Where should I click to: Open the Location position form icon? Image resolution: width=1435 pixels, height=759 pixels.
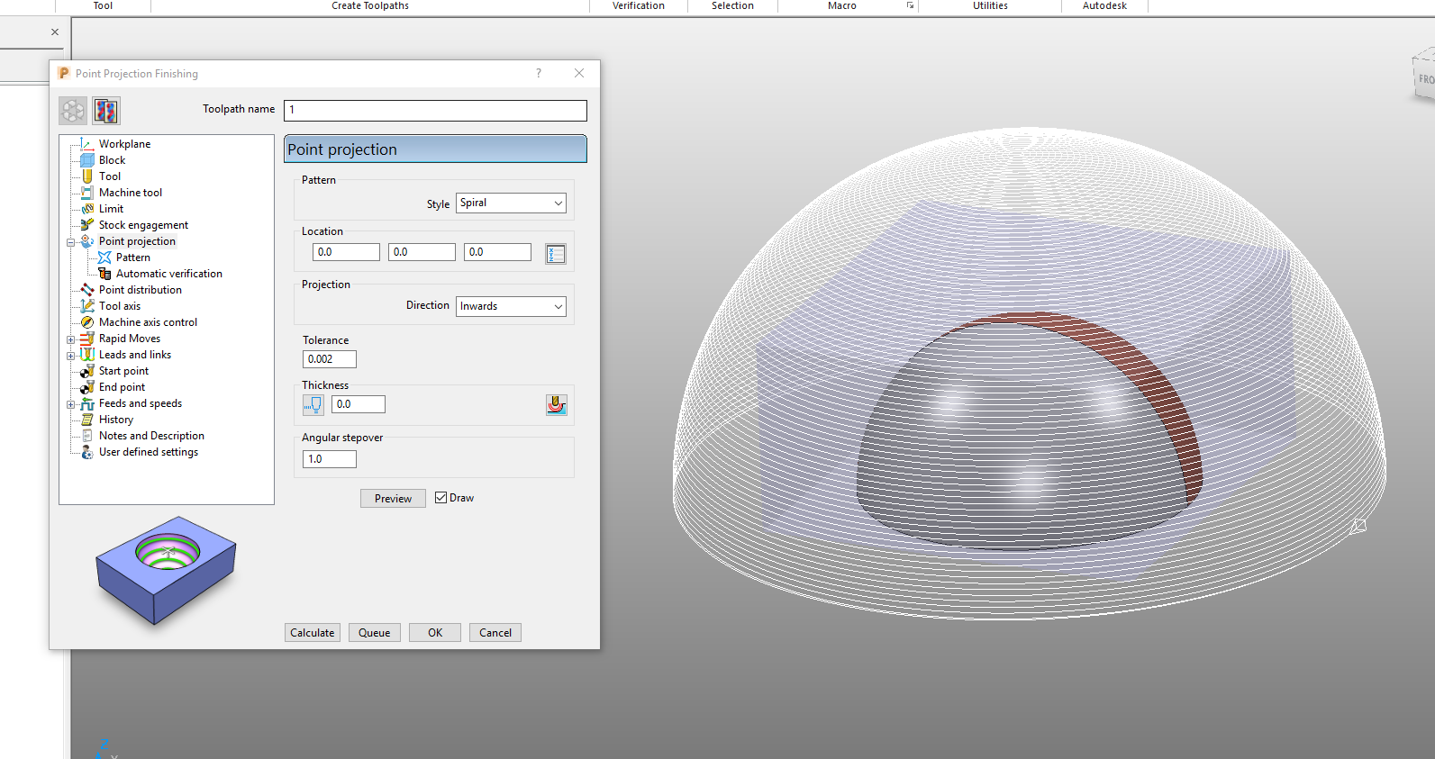click(x=556, y=254)
